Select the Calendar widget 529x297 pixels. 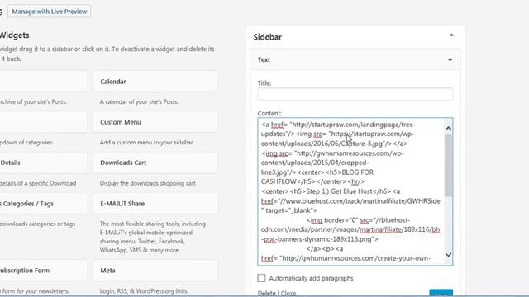[155, 82]
